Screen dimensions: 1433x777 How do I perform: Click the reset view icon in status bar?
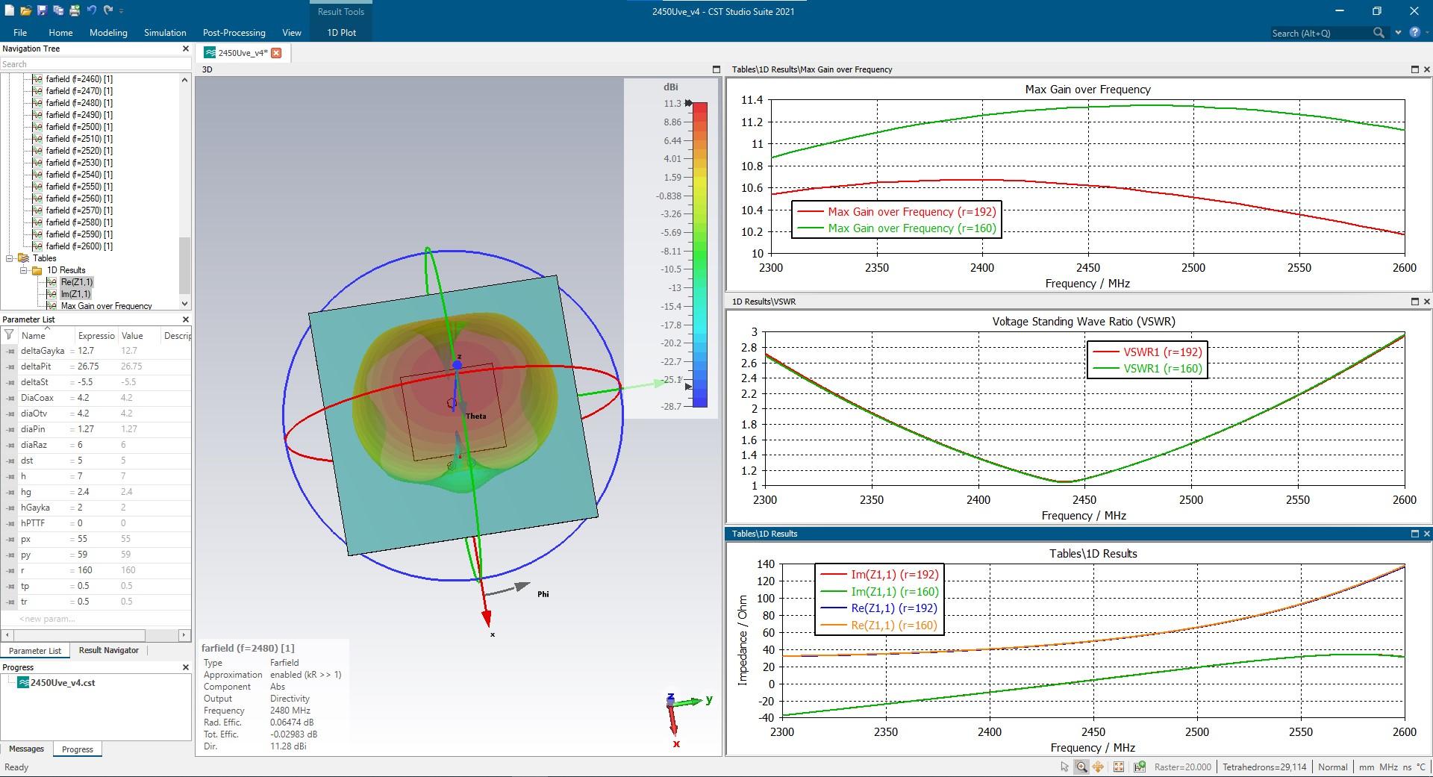click(x=1118, y=767)
